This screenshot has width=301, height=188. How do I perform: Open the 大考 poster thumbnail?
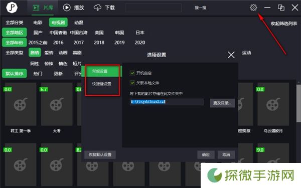[57, 104]
